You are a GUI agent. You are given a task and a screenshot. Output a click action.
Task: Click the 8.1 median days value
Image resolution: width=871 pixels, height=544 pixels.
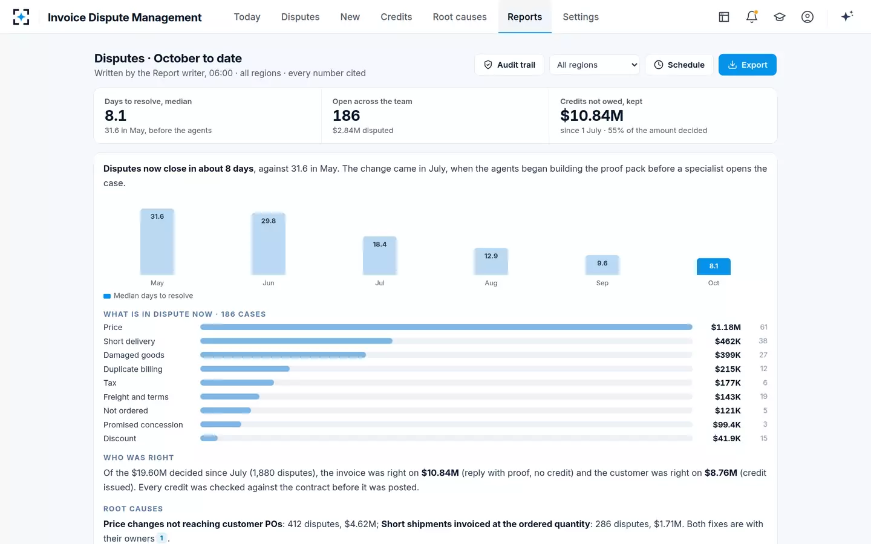[x=116, y=115]
